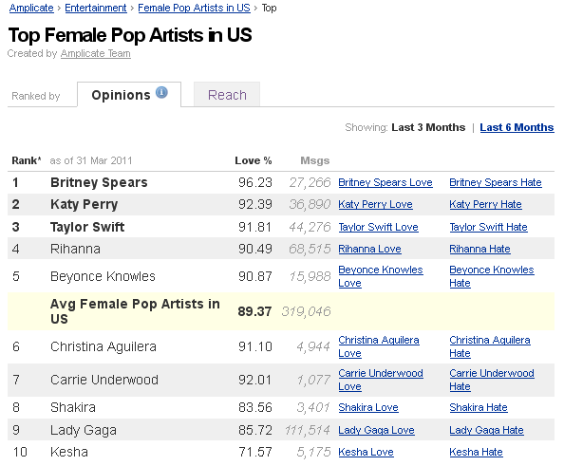The width and height of the screenshot is (564, 466).
Task: Switch to the Reach tab
Action: pos(227,95)
